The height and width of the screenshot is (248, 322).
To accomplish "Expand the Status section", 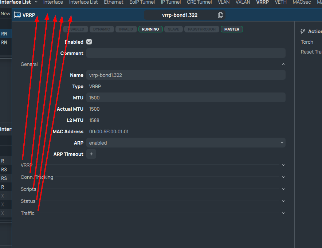I will [x=283, y=201].
